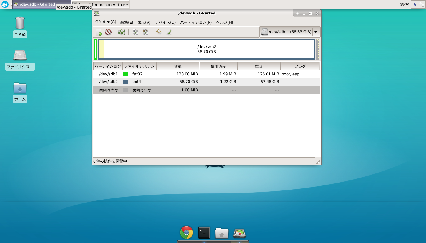Viewport: 426px width, 243px height.
Task: Click the Copy partition toolbar icon
Action: click(x=135, y=32)
